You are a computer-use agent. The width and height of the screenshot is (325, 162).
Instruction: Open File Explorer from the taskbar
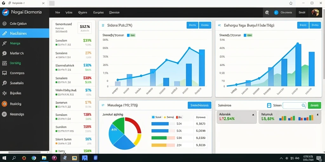click(x=44, y=158)
